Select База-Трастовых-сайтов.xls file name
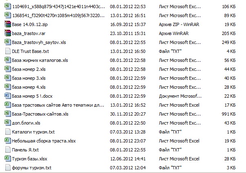This screenshot has width=246, height=173. [40, 114]
